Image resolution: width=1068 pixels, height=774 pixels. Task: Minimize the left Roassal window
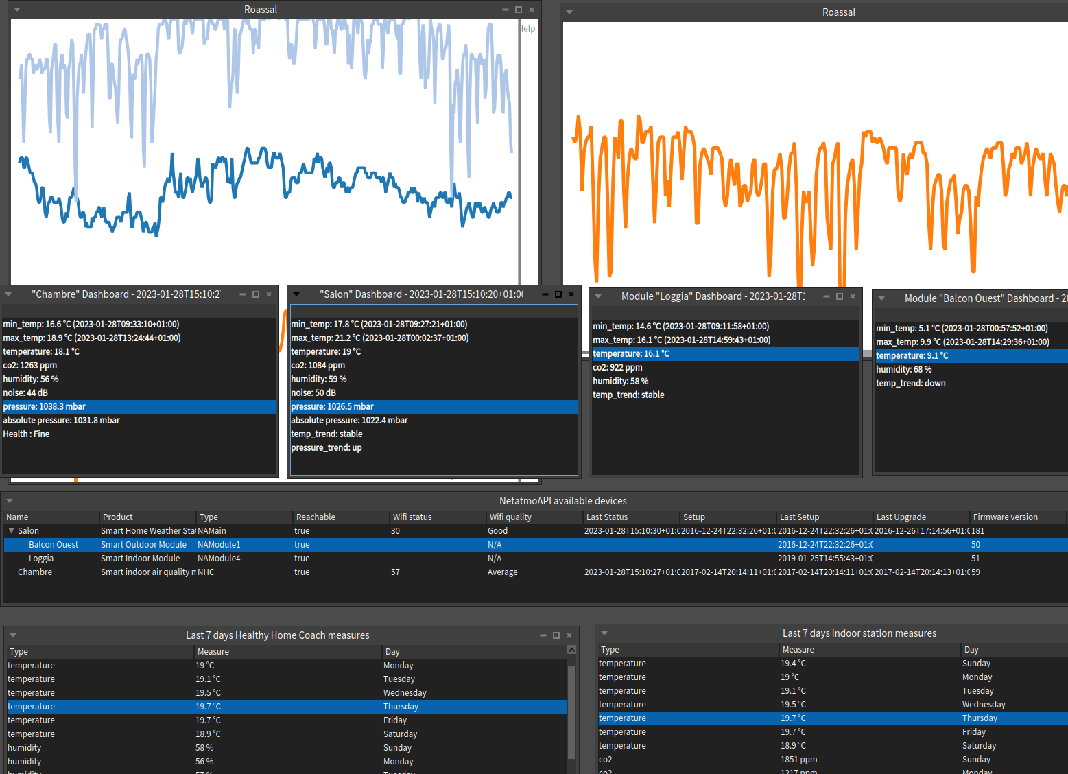click(506, 10)
